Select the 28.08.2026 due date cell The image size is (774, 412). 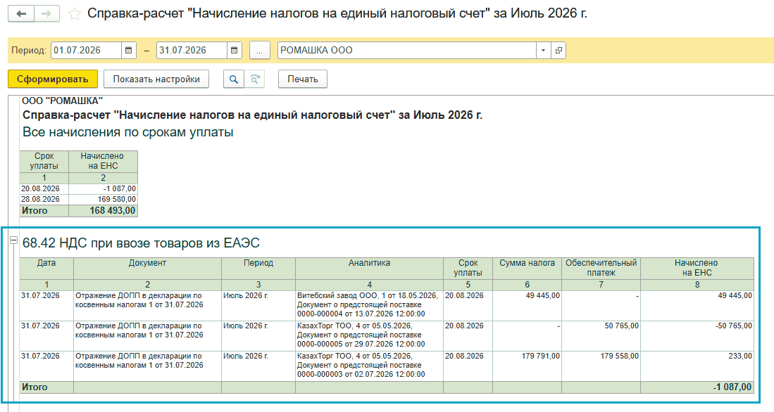click(x=44, y=199)
